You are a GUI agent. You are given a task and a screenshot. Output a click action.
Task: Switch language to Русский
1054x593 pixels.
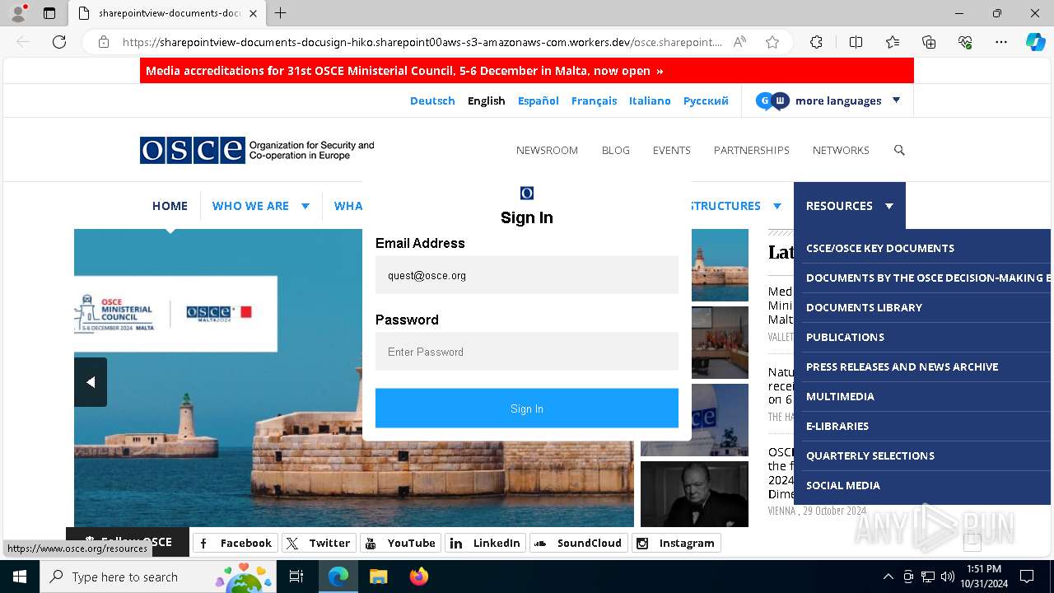(706, 100)
